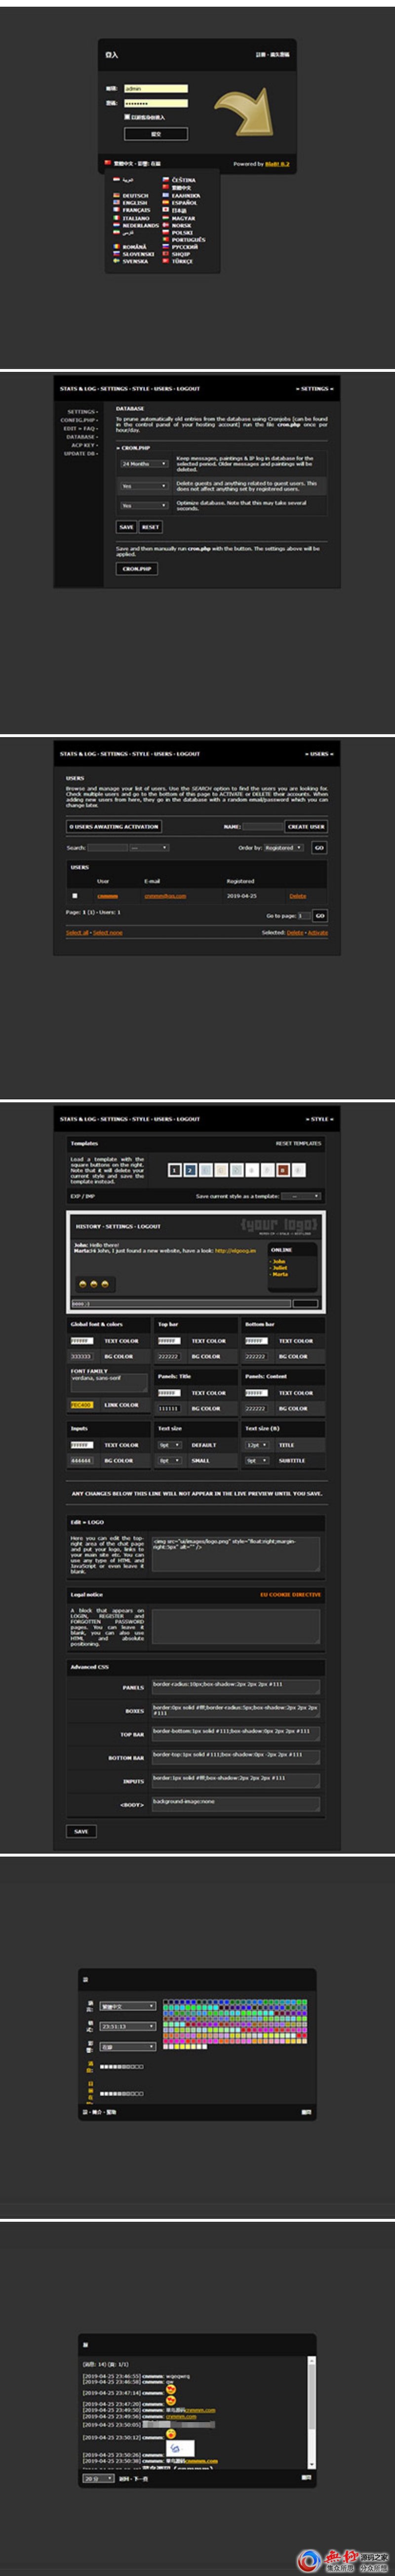The image size is (395, 2576).
Task: Click the EU COOKIE DIRECTIVE link
Action: 290,1594
